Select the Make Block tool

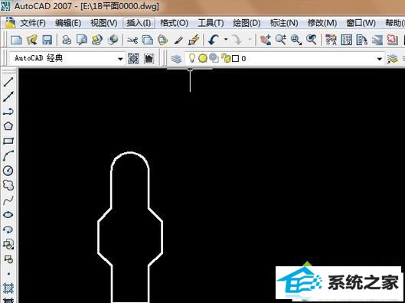pyautogui.click(x=8, y=259)
